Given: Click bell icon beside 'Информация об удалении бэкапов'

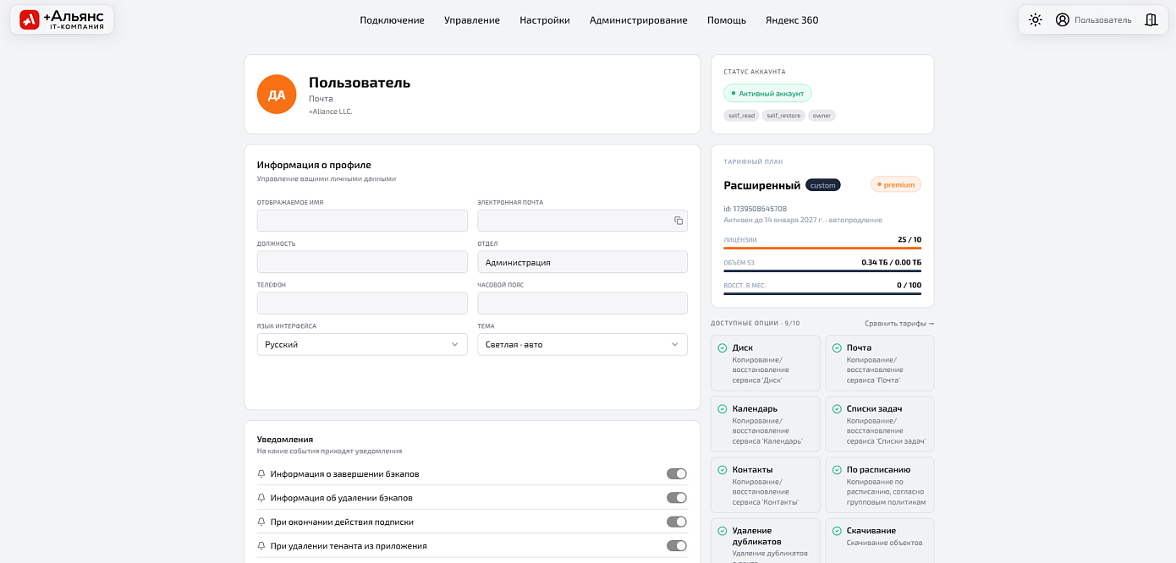Looking at the screenshot, I should (261, 498).
